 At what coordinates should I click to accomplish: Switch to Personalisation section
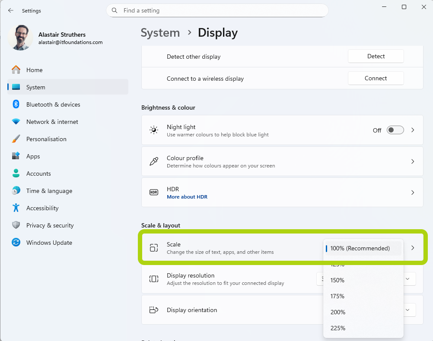(47, 139)
